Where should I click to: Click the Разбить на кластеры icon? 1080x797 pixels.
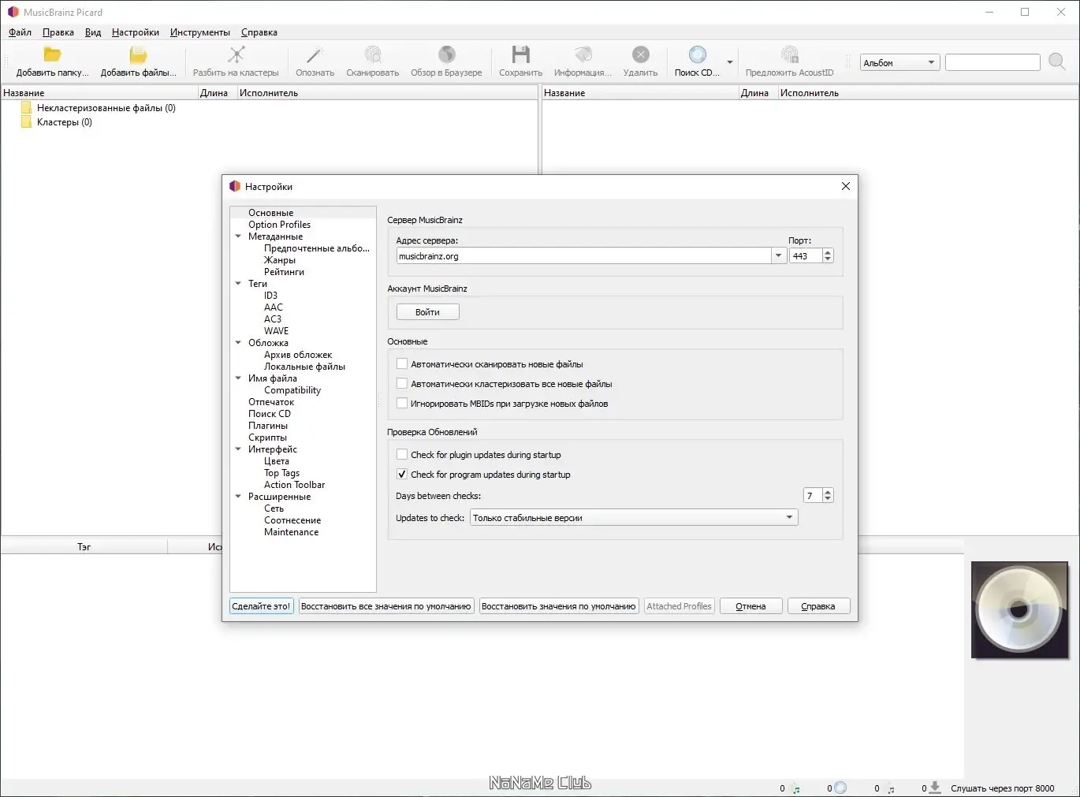click(x=236, y=54)
